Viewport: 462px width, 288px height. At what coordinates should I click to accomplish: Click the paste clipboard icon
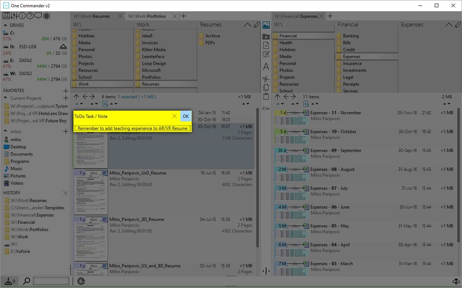click(x=266, y=96)
